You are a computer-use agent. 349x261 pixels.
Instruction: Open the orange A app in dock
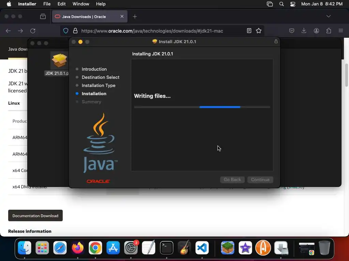pos(263,248)
